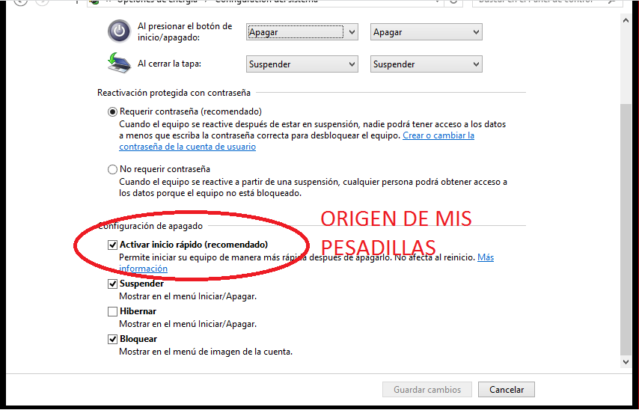The width and height of the screenshot is (639, 410).
Task: Click the Reactivación protegida con contraseña heading
Action: coord(174,93)
